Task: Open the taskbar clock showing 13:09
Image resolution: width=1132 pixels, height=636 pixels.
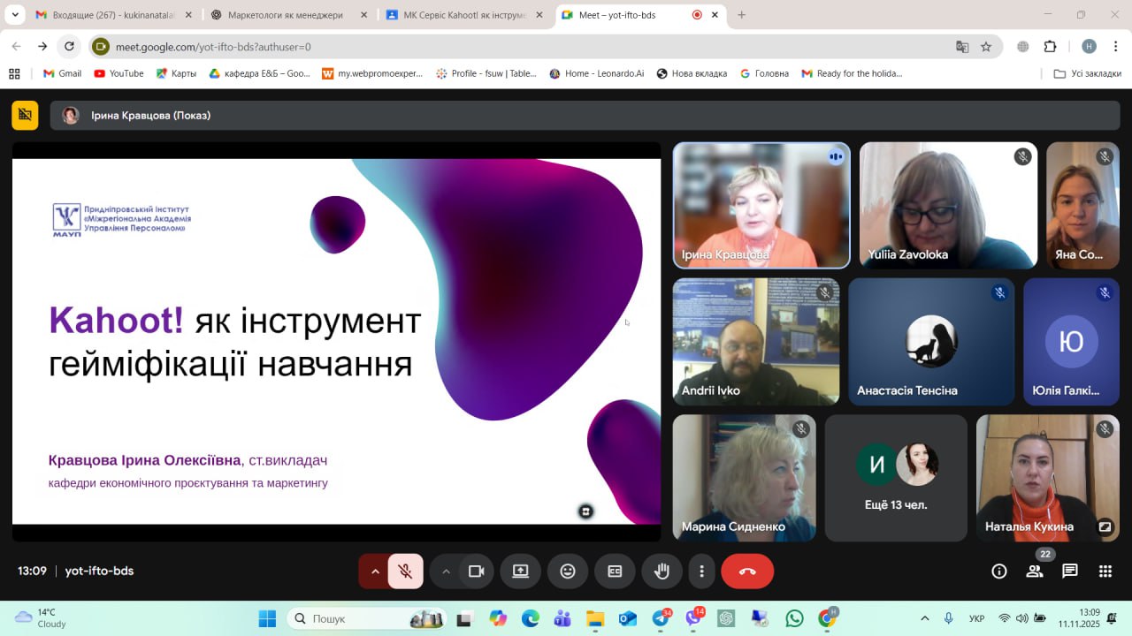Action: [1077, 618]
